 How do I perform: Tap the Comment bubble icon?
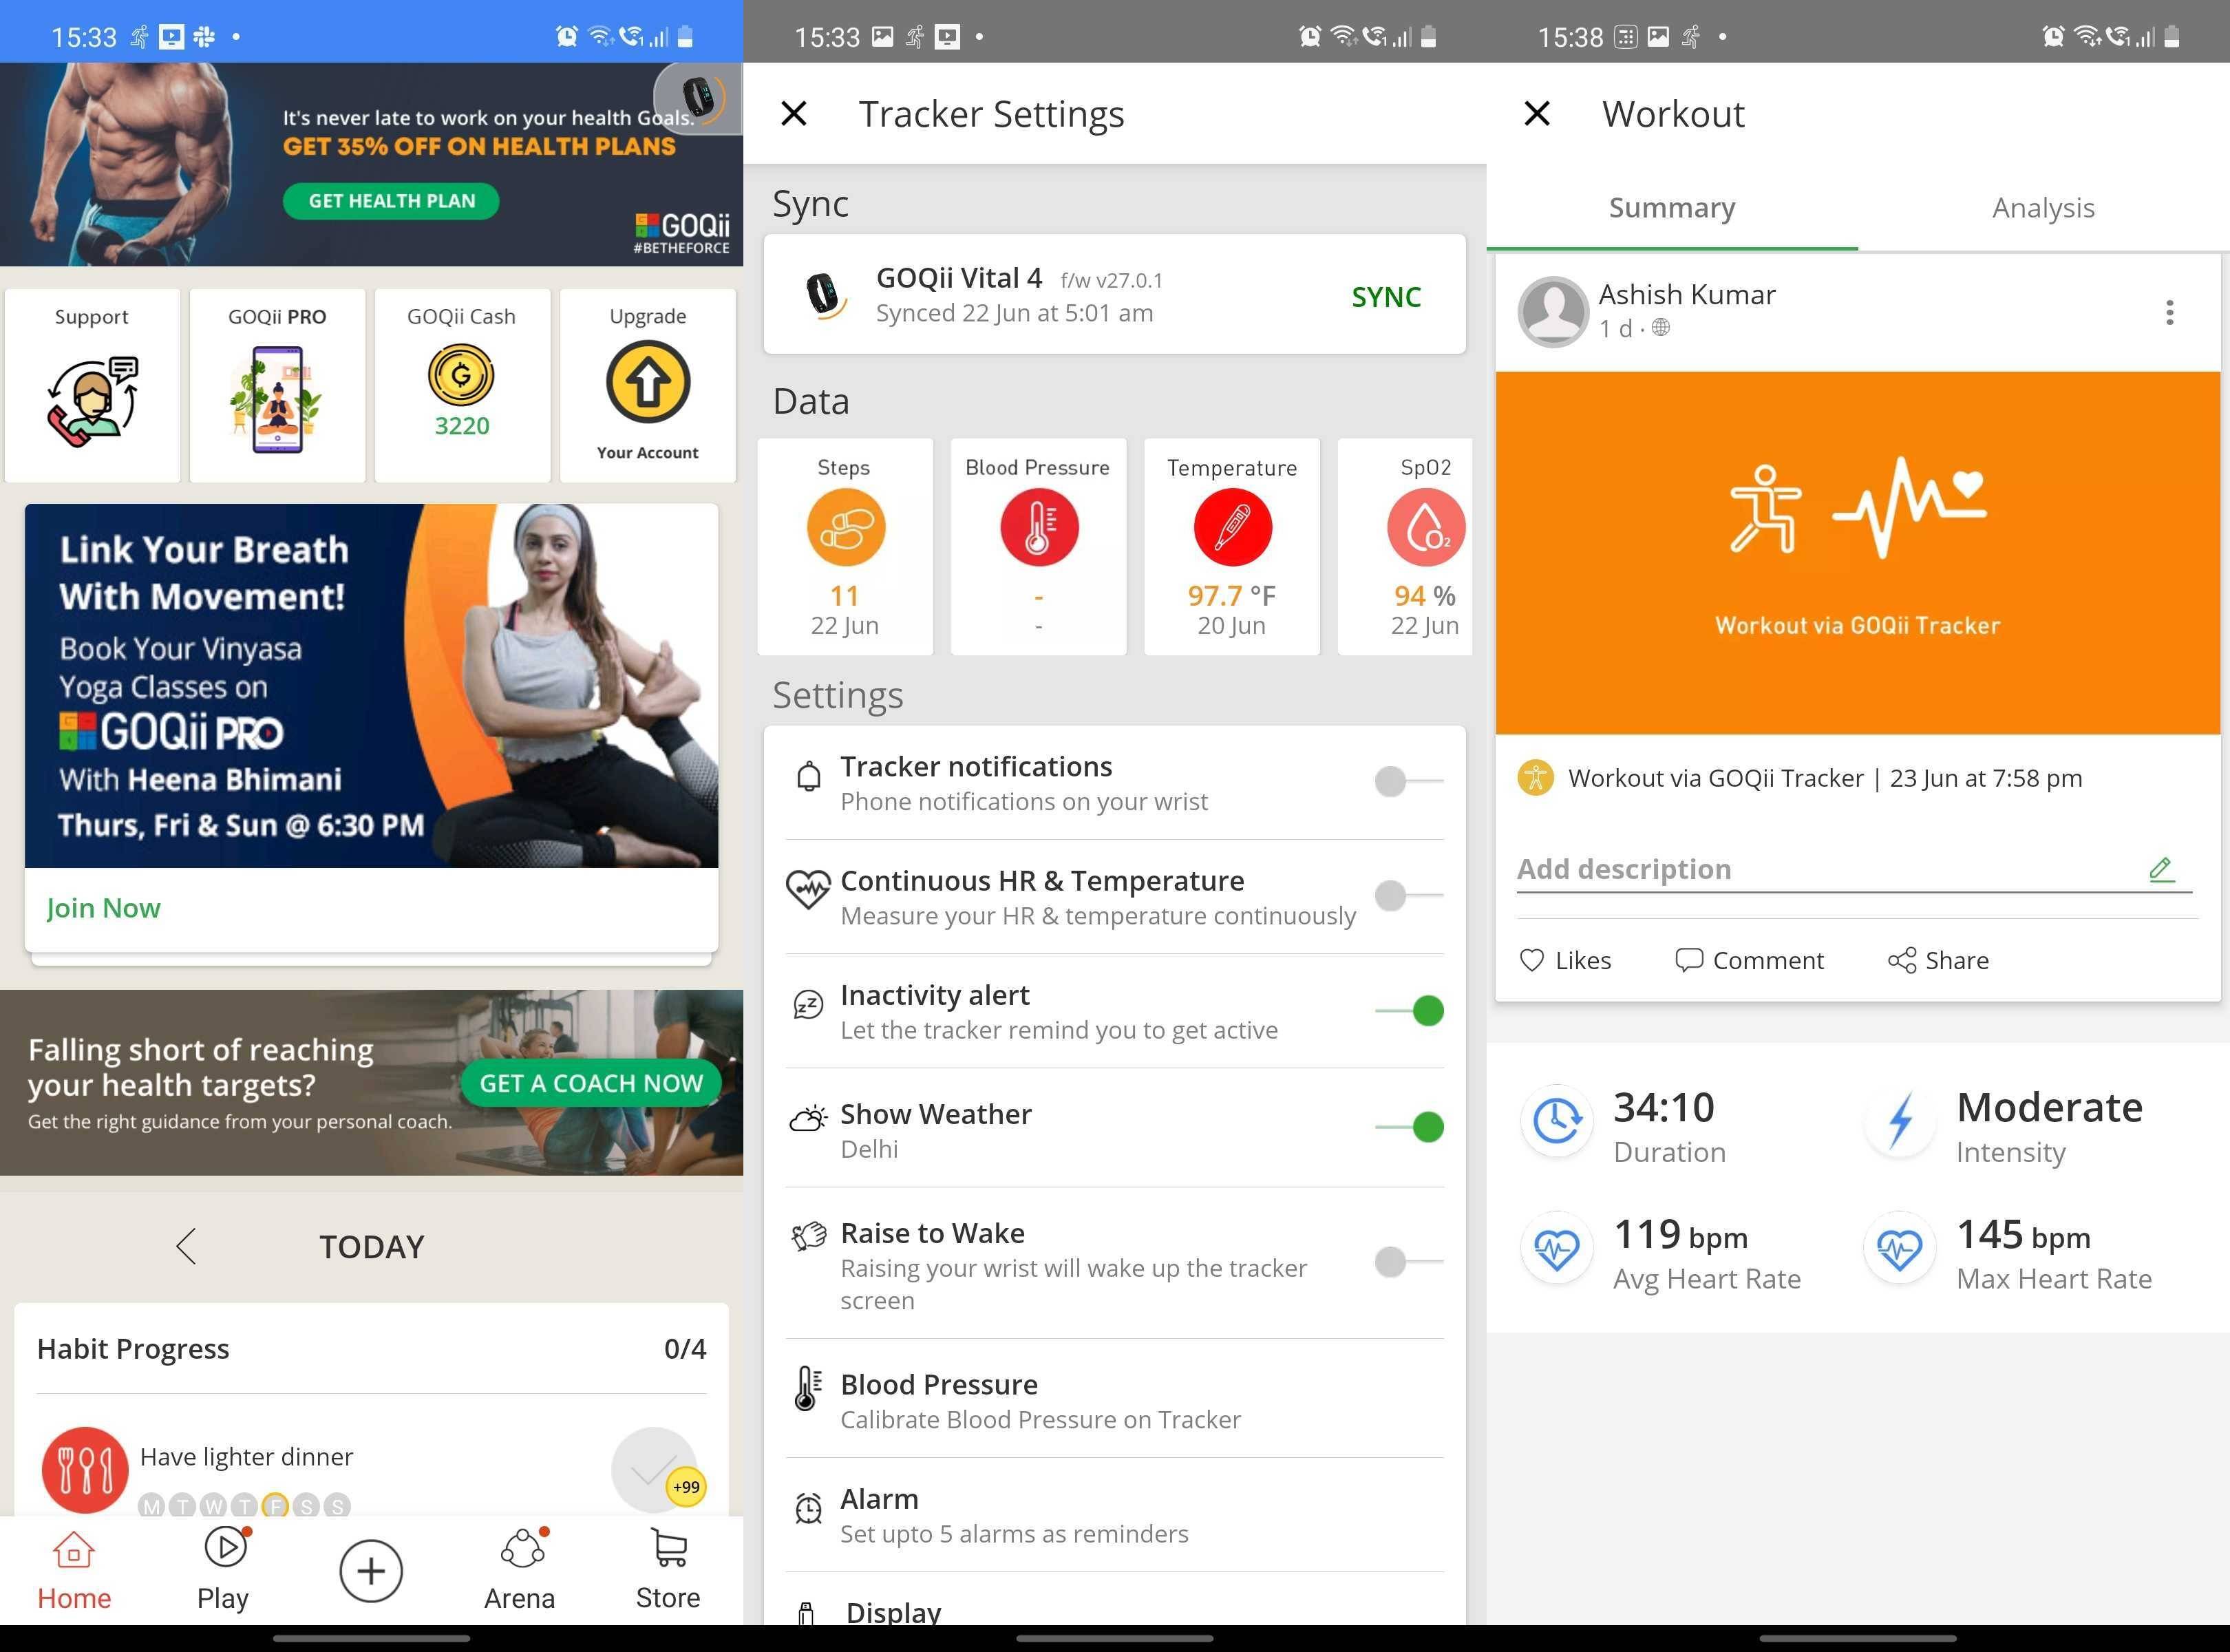click(1689, 960)
